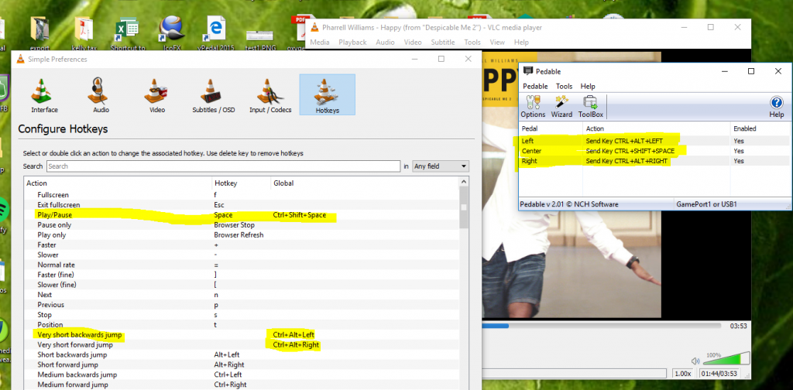793x390 pixels.
Task: Click the Pedal column header in Pedable
Action: (551, 128)
